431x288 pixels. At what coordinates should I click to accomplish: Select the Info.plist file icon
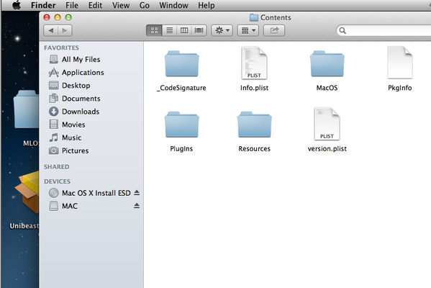tap(254, 63)
